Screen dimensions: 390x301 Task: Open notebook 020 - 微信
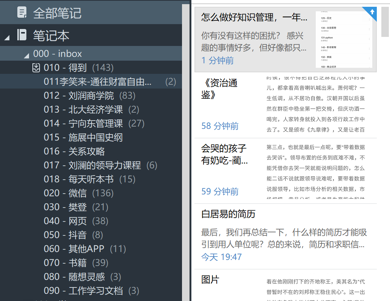pos(91,193)
